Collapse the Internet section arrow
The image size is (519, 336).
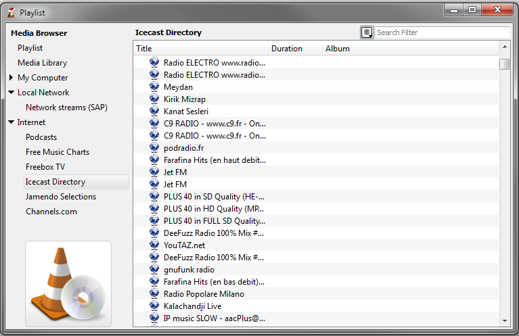(12, 122)
